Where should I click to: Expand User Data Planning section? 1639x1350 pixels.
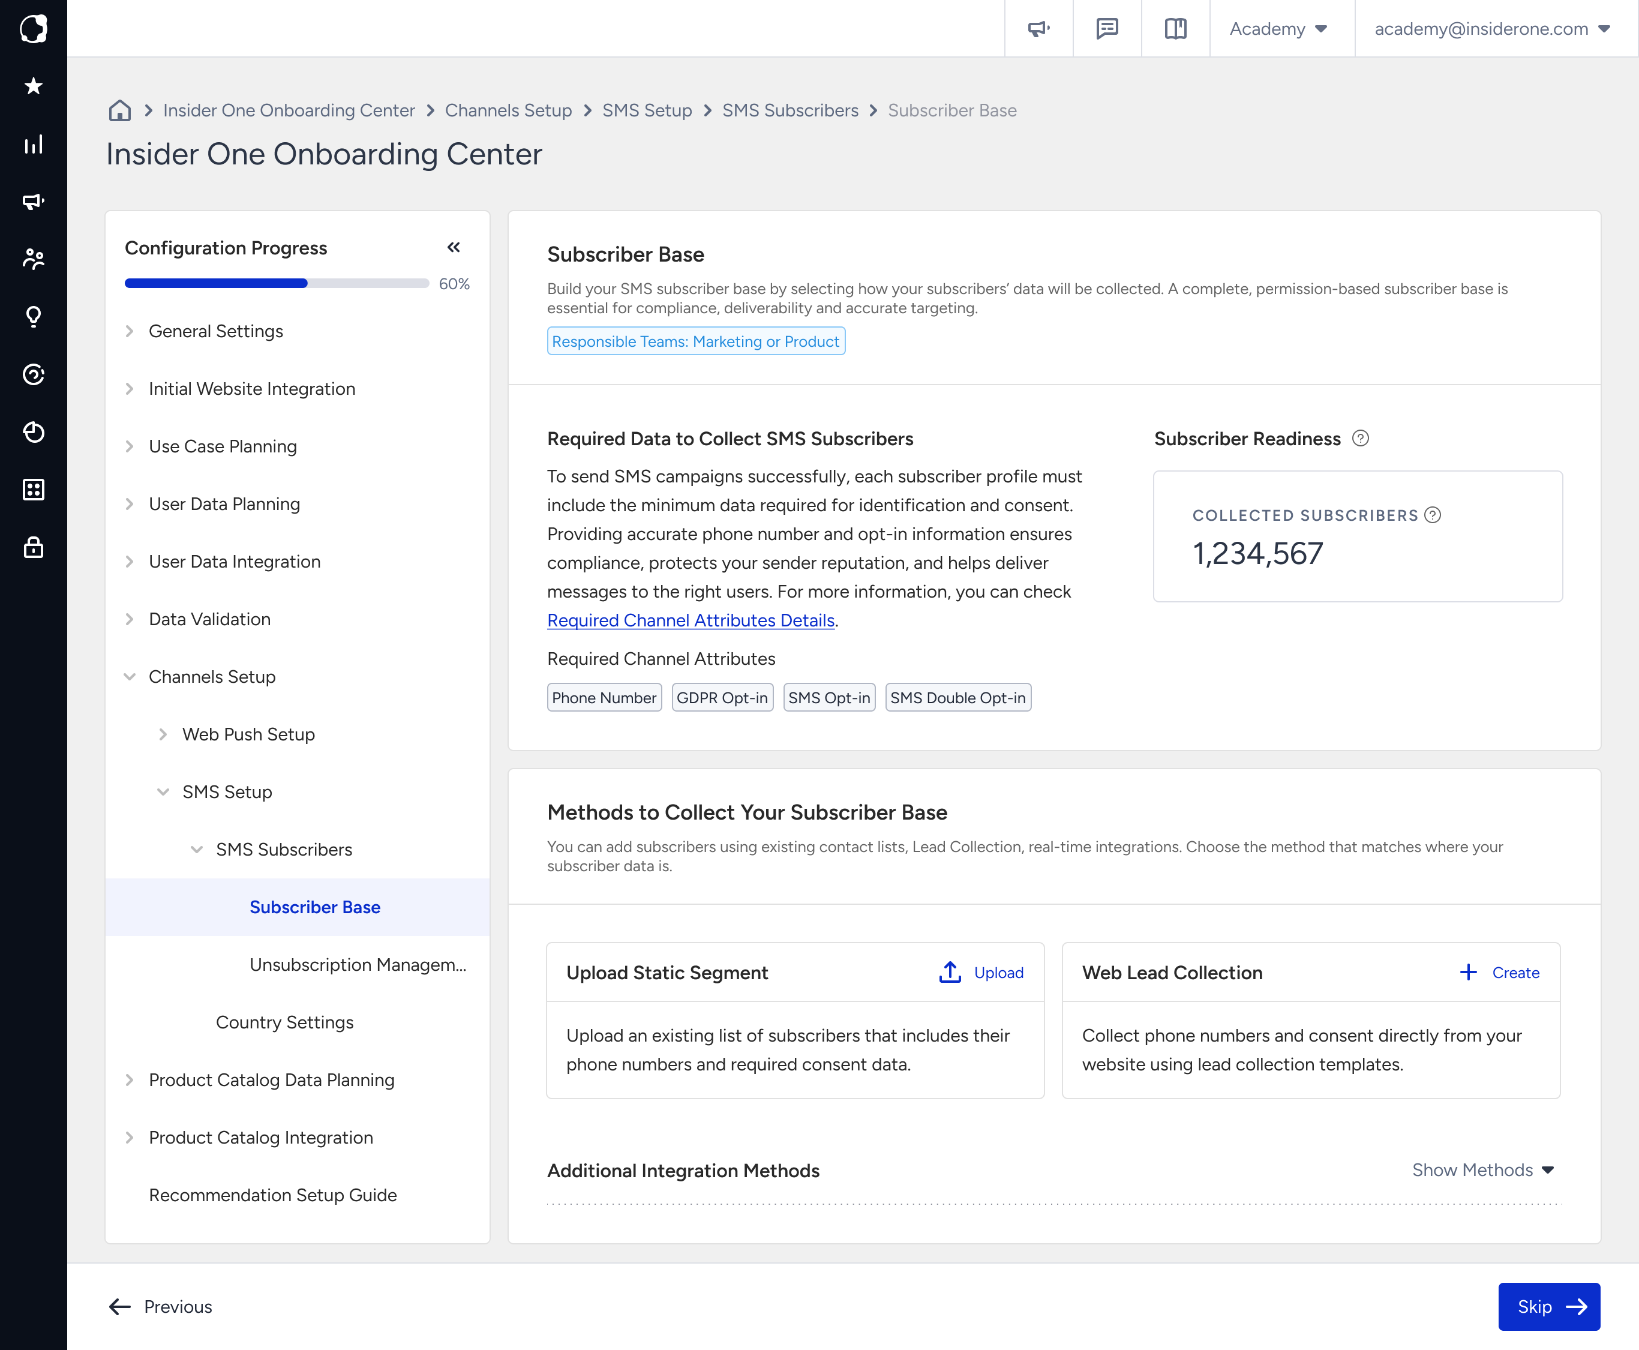(x=130, y=504)
